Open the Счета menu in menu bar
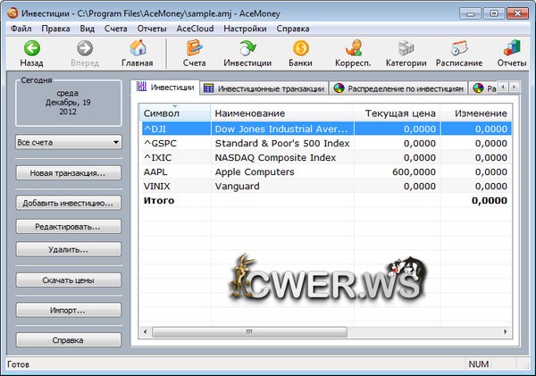536x376 pixels. point(116,29)
